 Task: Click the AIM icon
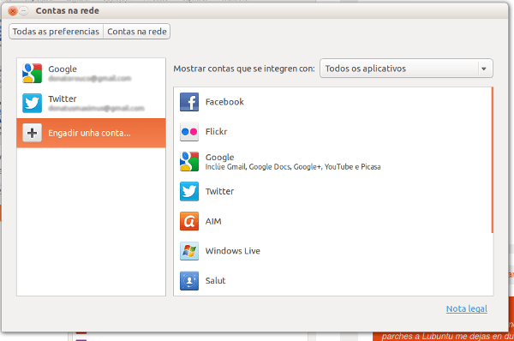(189, 221)
